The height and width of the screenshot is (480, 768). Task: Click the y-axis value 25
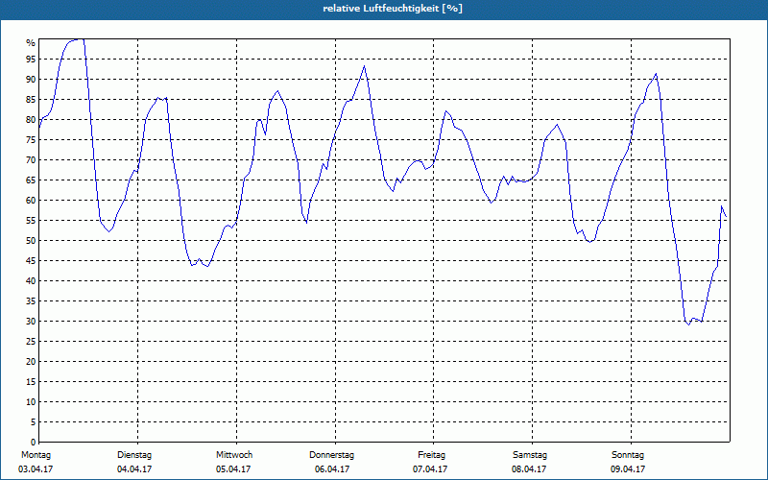coord(31,342)
